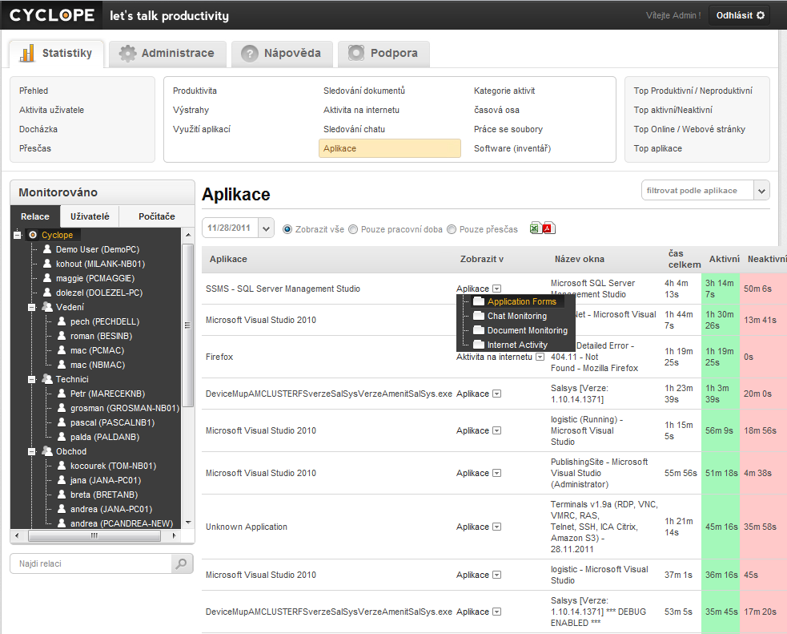Viewport: 787px width, 634px height.
Task: Open the Přehled link
Action: [x=34, y=91]
